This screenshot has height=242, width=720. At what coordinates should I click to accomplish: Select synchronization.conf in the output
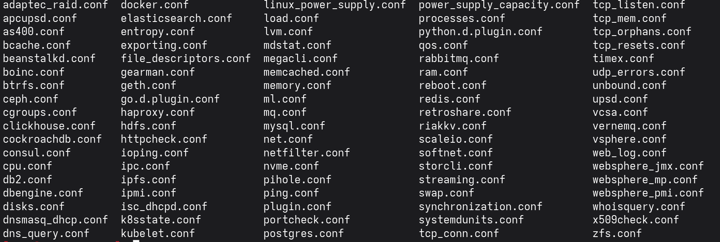coord(480,207)
